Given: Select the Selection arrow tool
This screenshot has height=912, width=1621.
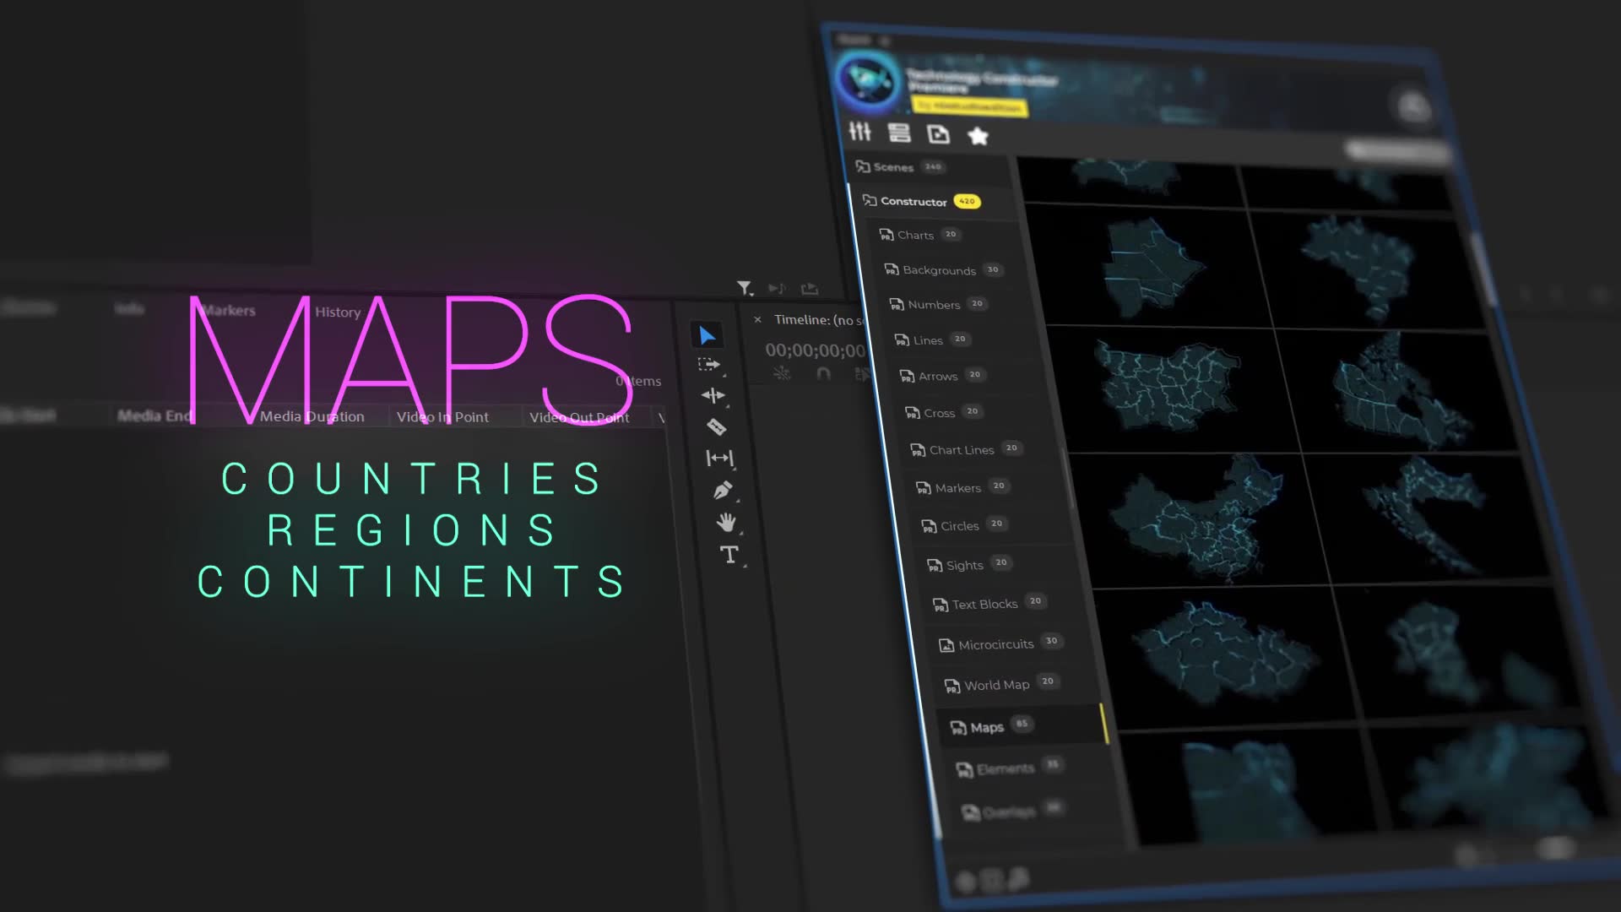Looking at the screenshot, I should click(707, 335).
